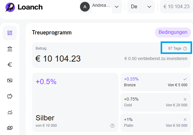Click the help icon next to 87 Tage
The height and width of the screenshot is (135, 193).
coord(185,48)
